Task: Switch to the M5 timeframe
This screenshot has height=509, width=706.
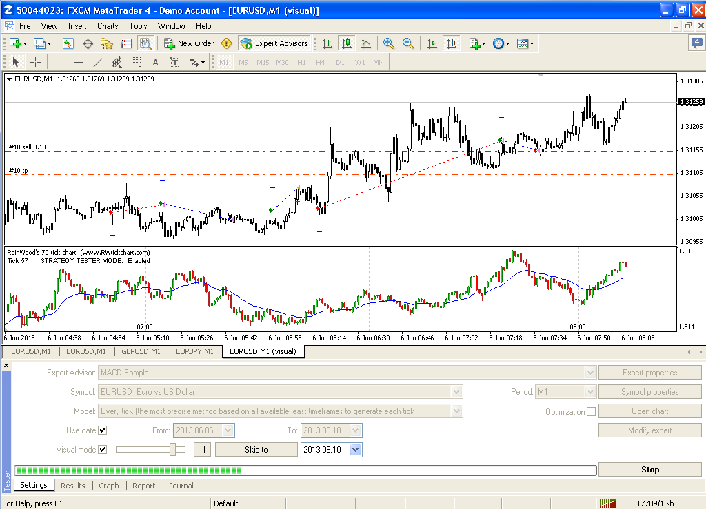Action: click(x=243, y=62)
